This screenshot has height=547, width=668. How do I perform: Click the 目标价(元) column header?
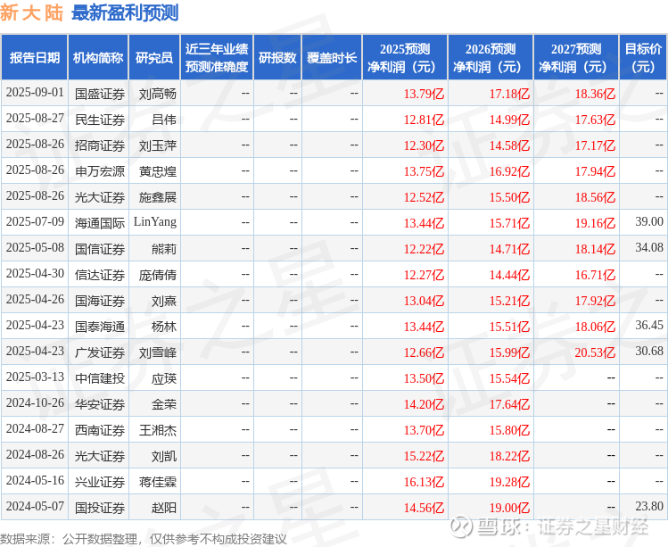(x=643, y=58)
